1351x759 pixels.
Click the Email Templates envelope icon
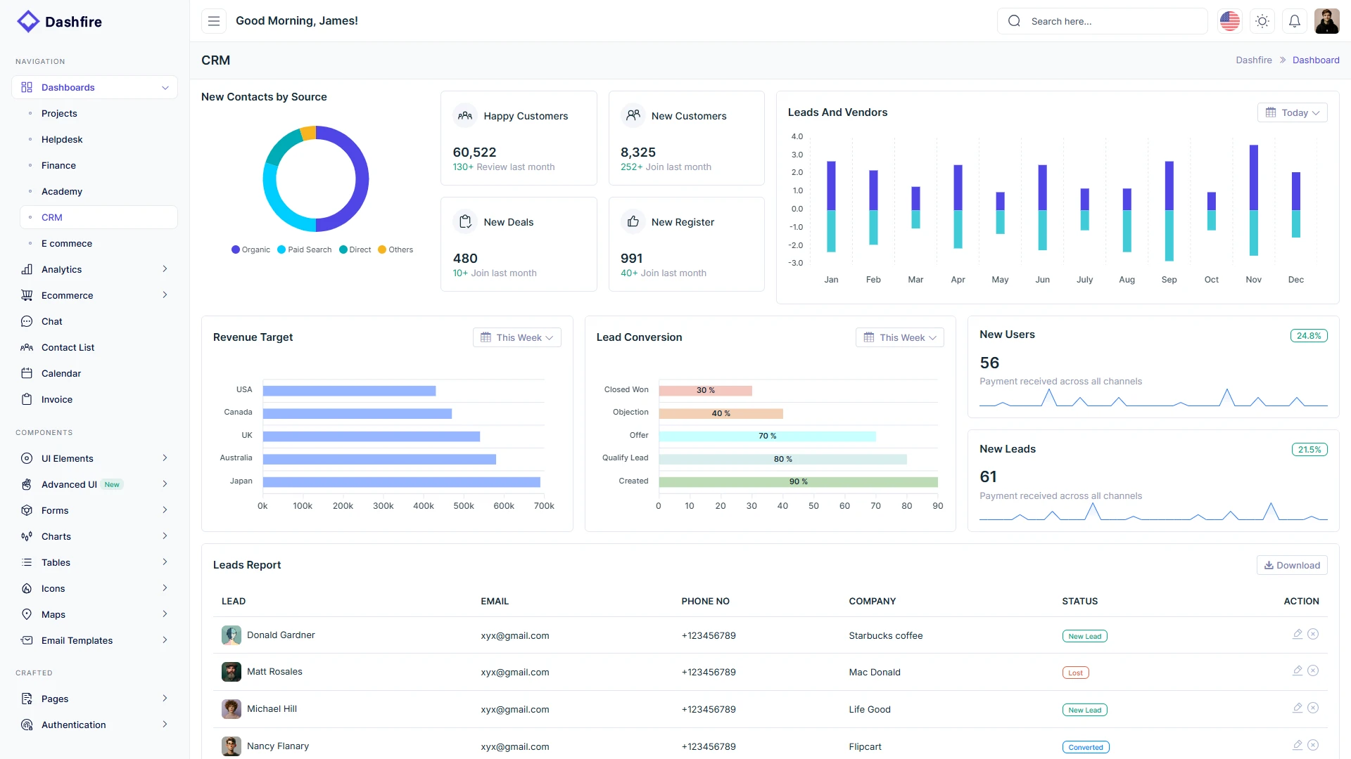coord(27,640)
